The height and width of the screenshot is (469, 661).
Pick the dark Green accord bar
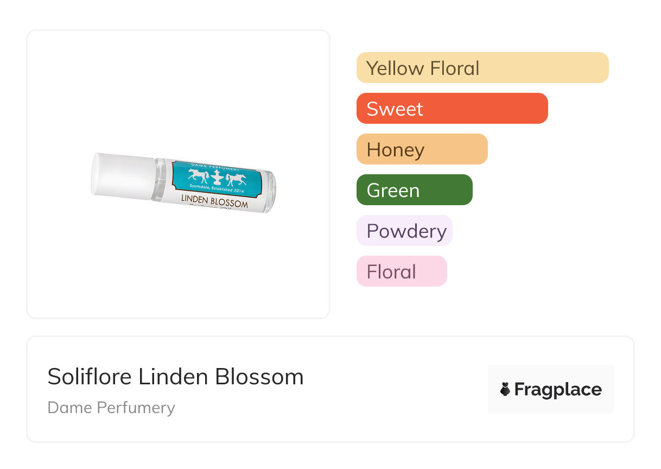[414, 190]
